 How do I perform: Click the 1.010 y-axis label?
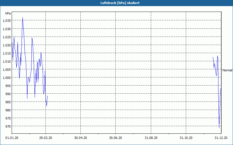tap(7, 61)
